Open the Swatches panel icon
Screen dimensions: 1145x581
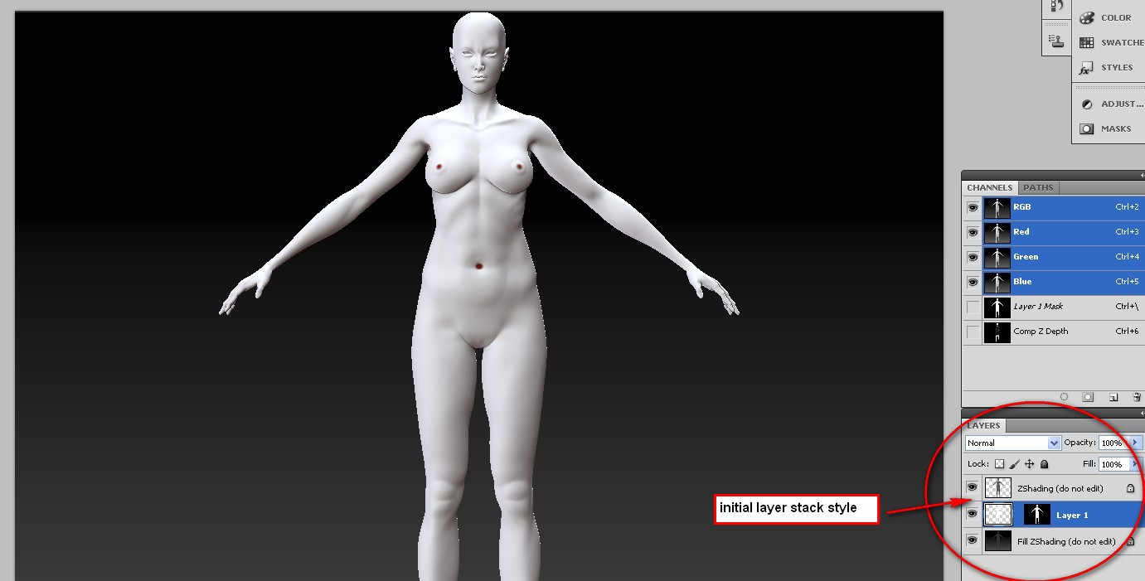coord(1086,42)
